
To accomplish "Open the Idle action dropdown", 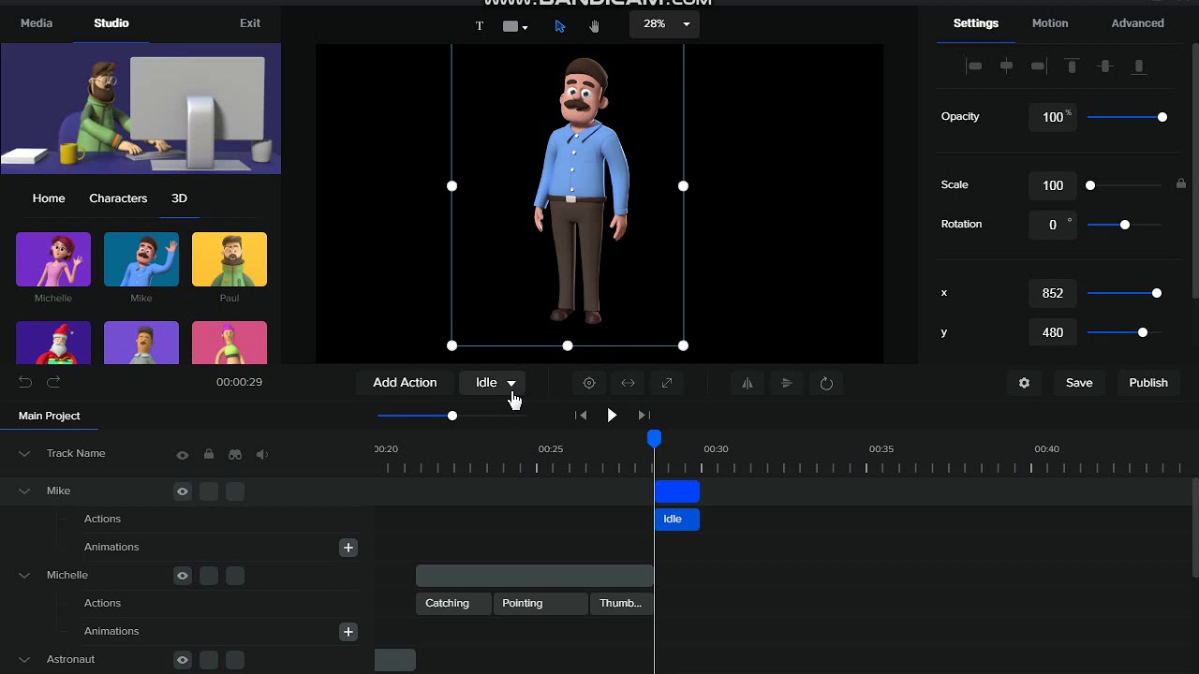I will pos(492,383).
